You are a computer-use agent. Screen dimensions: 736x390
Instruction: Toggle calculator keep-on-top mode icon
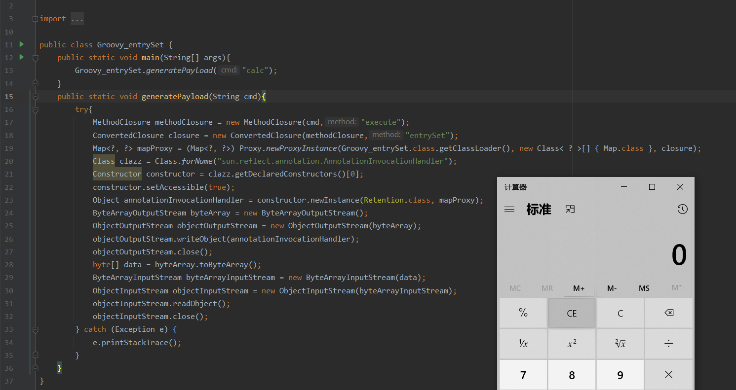570,210
